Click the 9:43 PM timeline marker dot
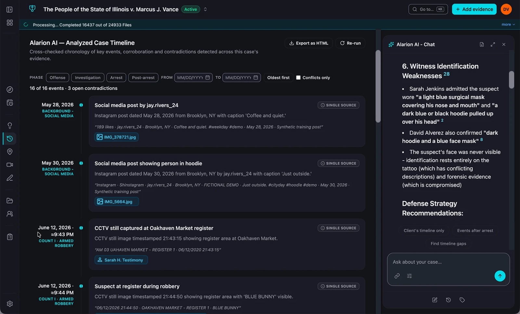 point(81,228)
